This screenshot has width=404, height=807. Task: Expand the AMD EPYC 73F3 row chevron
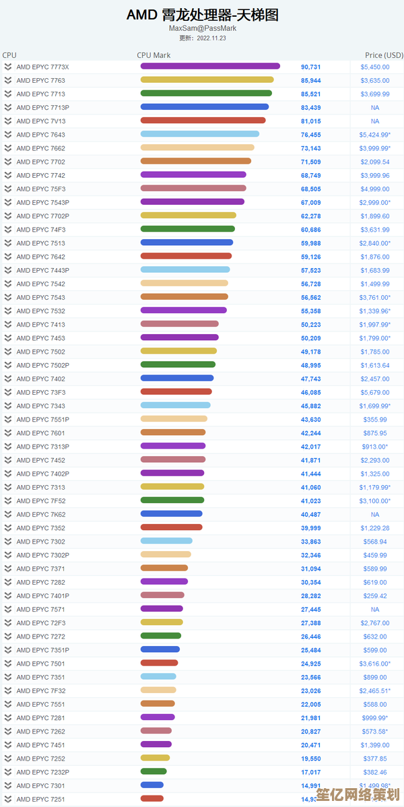point(7,392)
